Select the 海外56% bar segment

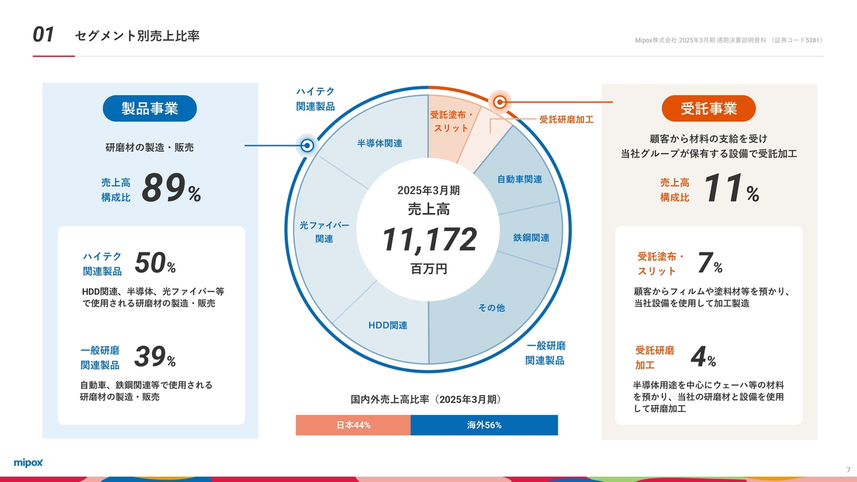(x=484, y=425)
